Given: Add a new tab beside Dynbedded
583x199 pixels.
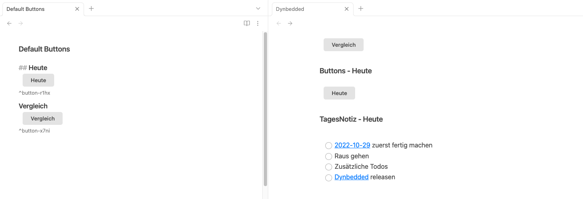Looking at the screenshot, I should tap(361, 8).
